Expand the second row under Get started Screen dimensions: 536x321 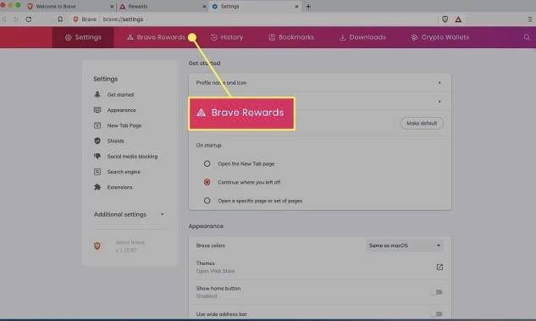[320, 102]
